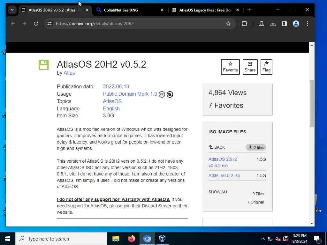
Task: Download Atlas_v0.5.2.iso
Action: pyautogui.click(x=224, y=175)
